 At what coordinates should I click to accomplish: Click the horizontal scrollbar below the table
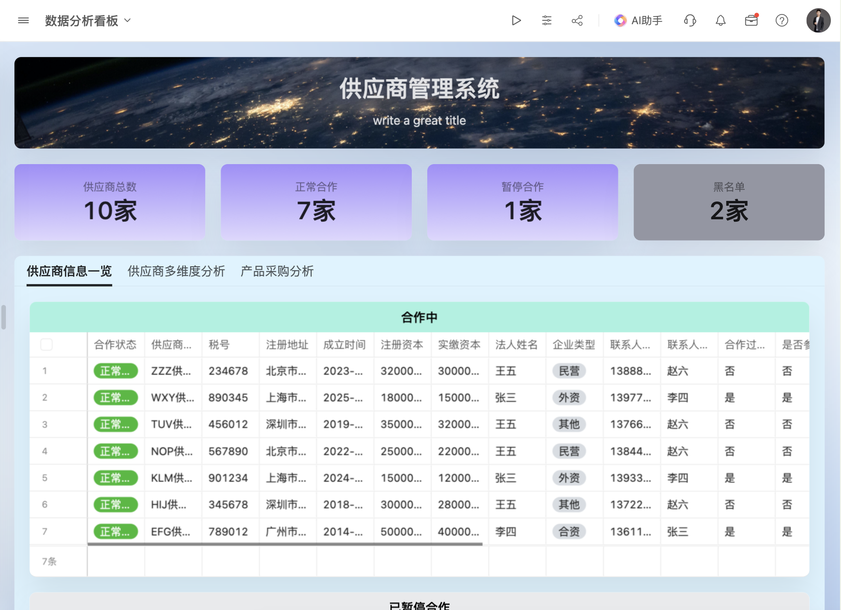click(x=285, y=544)
